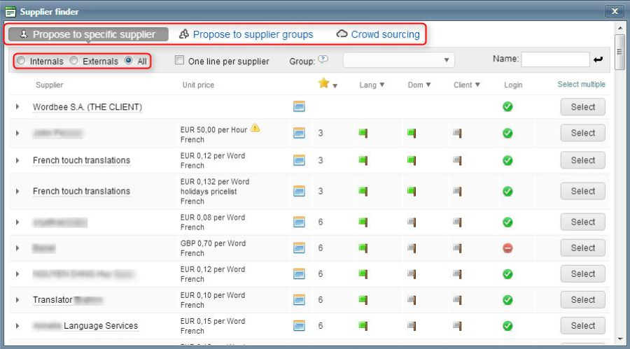Switch to Crowd sourcing tab
Screen dimensions: 630x349
[x=379, y=34]
